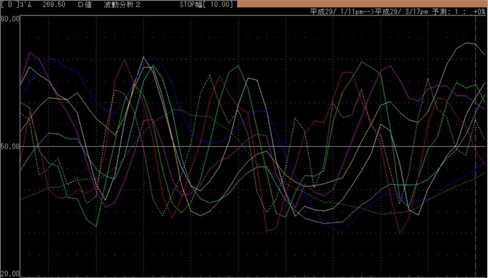
Task: Click the 20.00 axis label
Action: tap(10, 274)
